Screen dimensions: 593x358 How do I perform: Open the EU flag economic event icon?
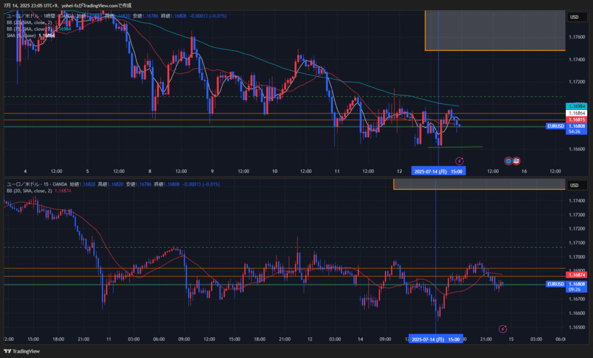coord(508,160)
